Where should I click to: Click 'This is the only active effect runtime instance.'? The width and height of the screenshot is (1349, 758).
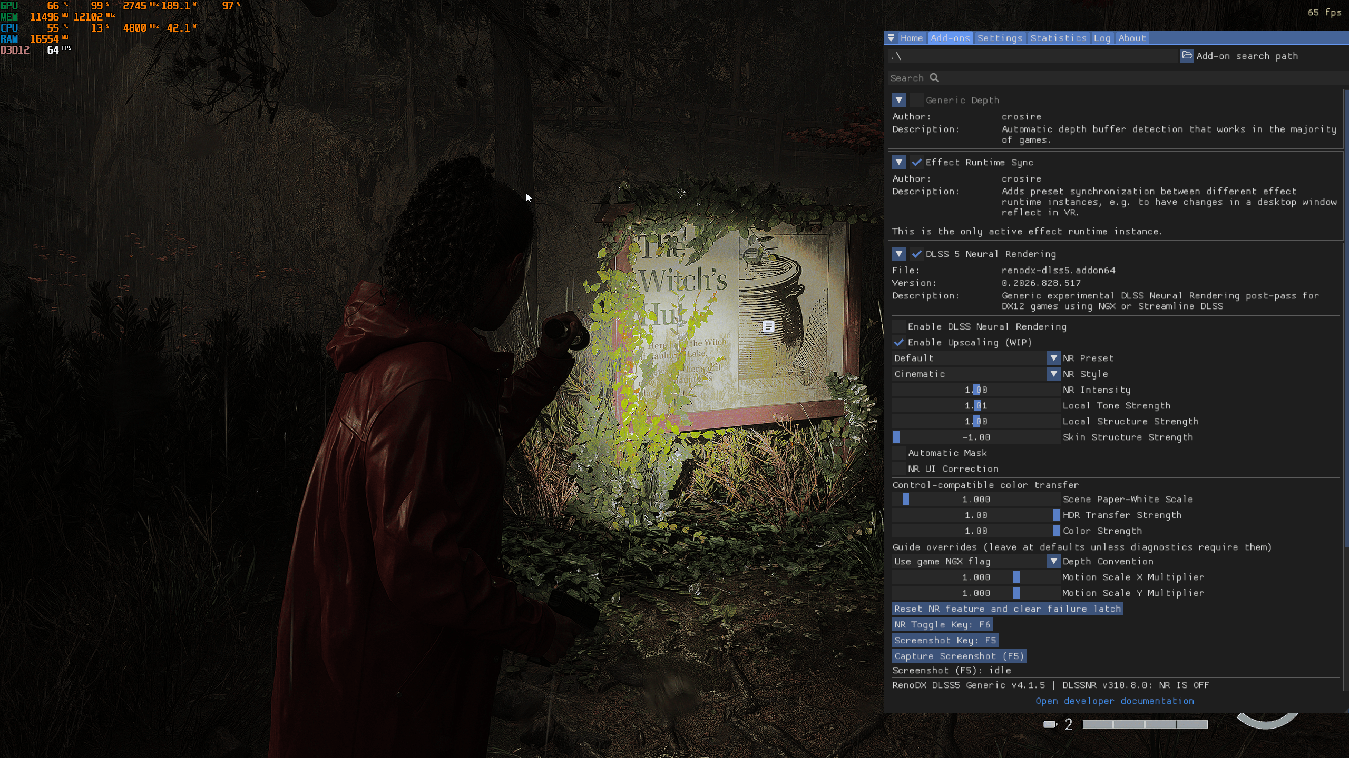point(1027,231)
